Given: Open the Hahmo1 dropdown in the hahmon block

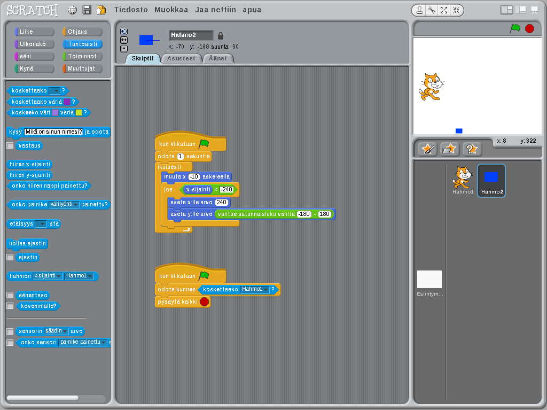Looking at the screenshot, I should 79,276.
